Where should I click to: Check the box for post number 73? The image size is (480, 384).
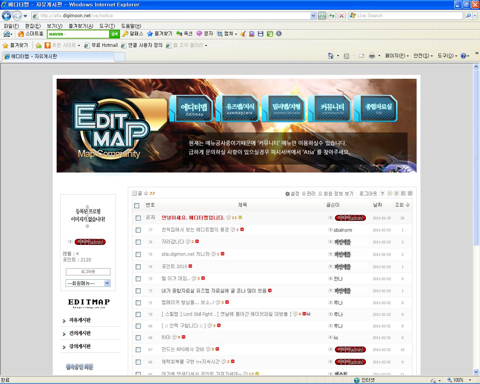pyautogui.click(x=138, y=279)
